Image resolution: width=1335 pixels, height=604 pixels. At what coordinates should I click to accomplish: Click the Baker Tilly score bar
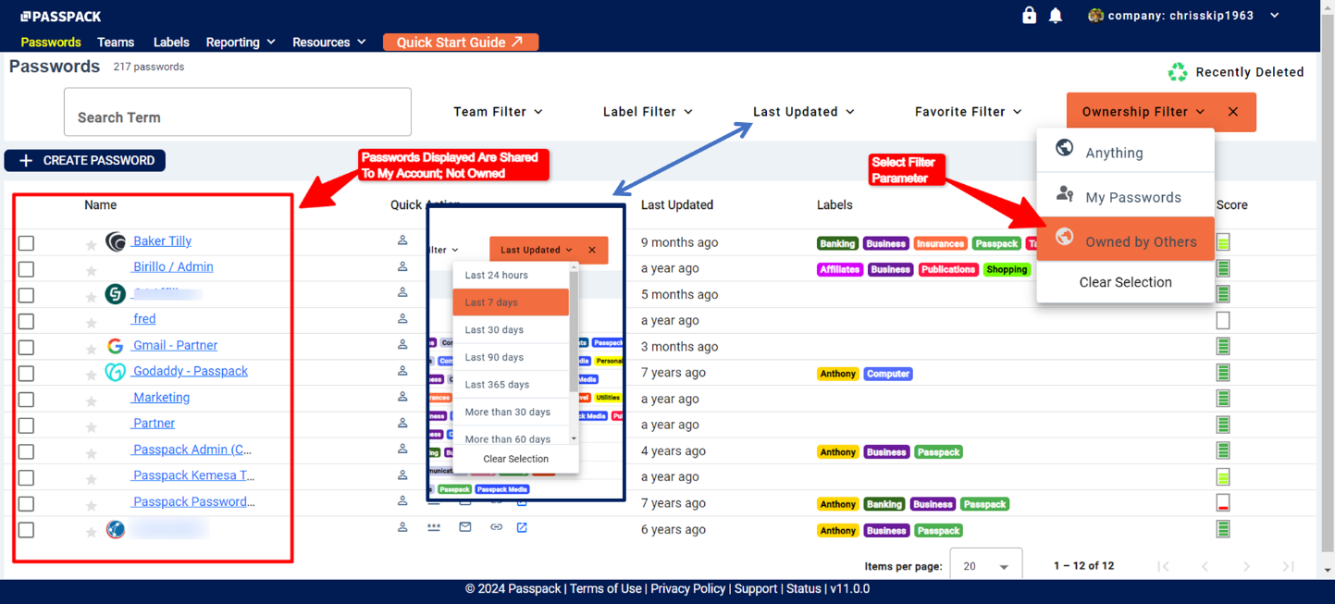coord(1223,242)
